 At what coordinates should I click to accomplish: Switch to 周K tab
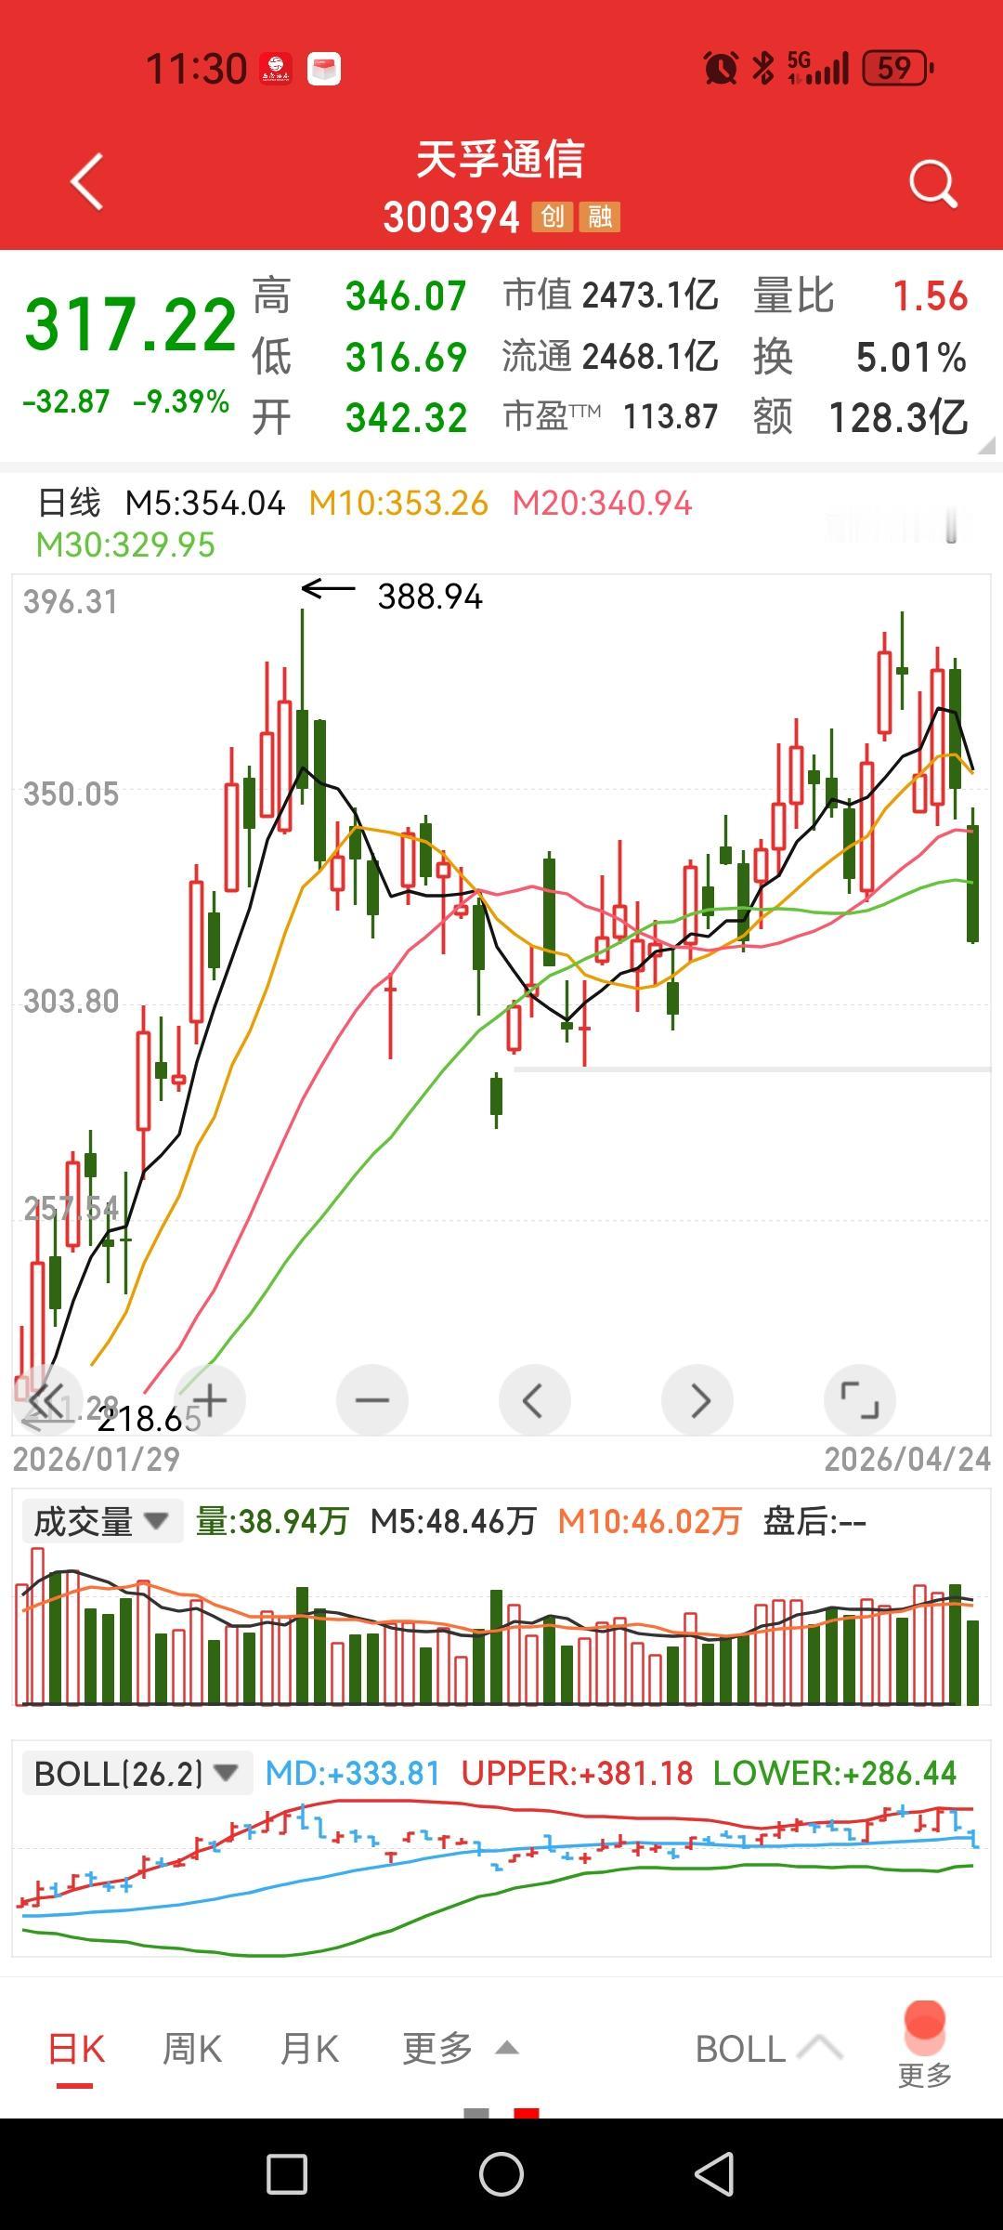[192, 2049]
